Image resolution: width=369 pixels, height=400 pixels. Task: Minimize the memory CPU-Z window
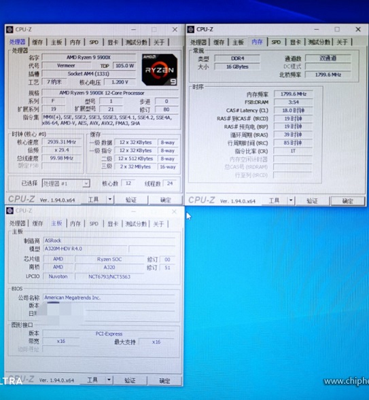coord(317,29)
